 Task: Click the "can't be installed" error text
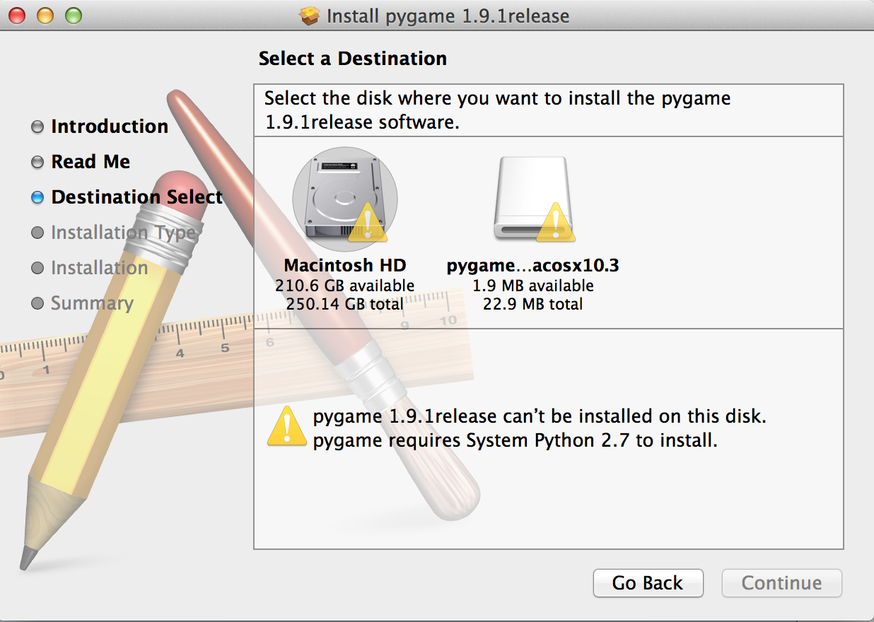[x=540, y=416]
